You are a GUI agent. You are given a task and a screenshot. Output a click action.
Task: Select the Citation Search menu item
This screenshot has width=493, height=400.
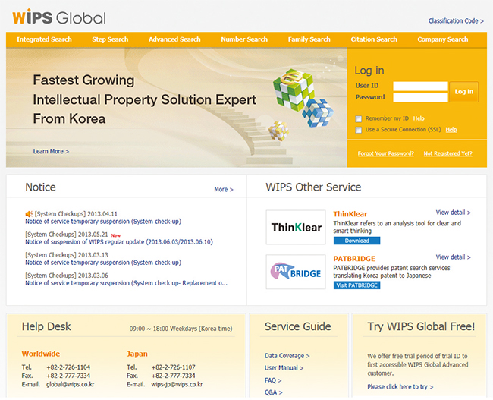374,39
